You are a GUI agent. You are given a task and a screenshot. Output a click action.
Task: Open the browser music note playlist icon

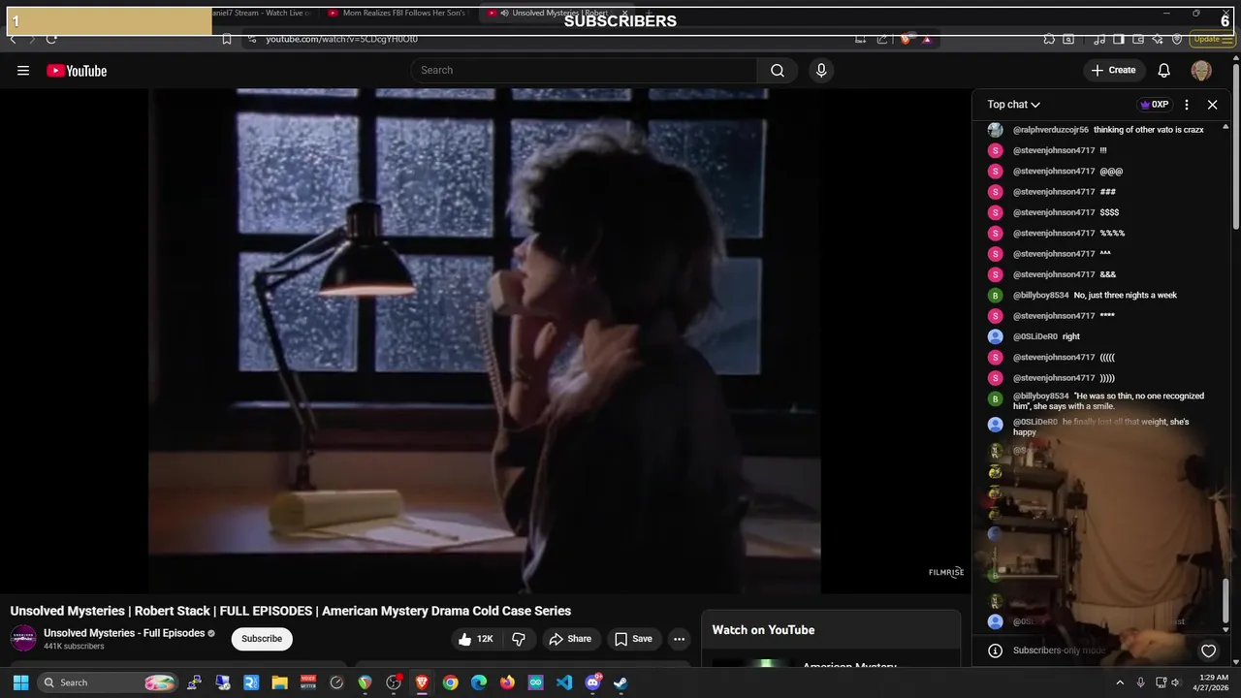point(1099,39)
